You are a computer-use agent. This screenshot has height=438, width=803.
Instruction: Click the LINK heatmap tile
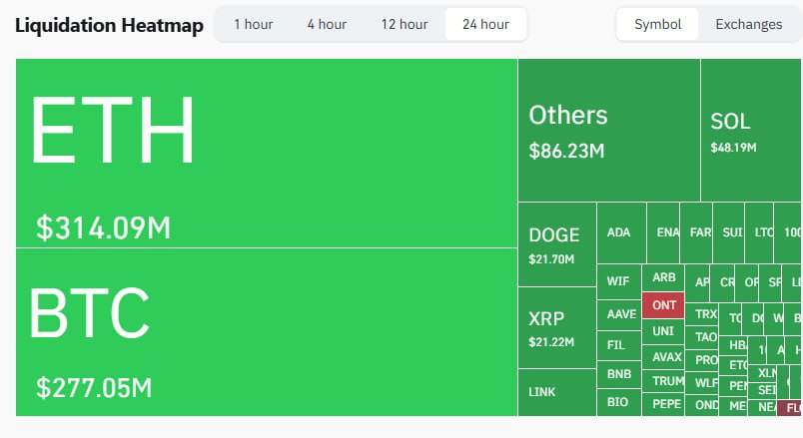point(557,392)
